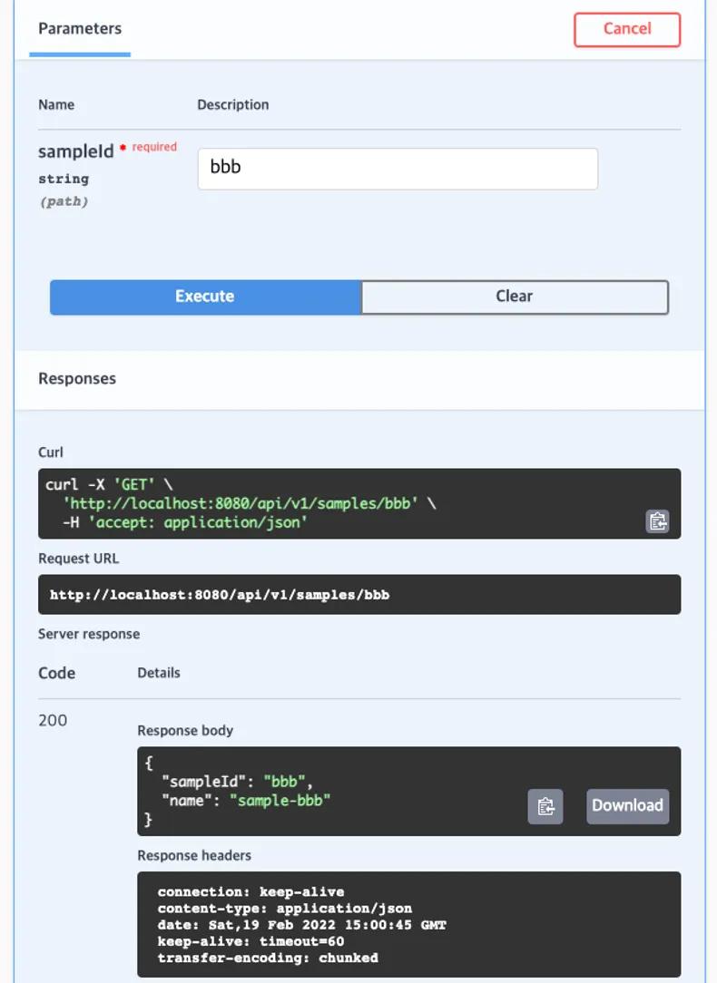This screenshot has width=717, height=983.
Task: Click the 200 response code
Action: coord(53,720)
